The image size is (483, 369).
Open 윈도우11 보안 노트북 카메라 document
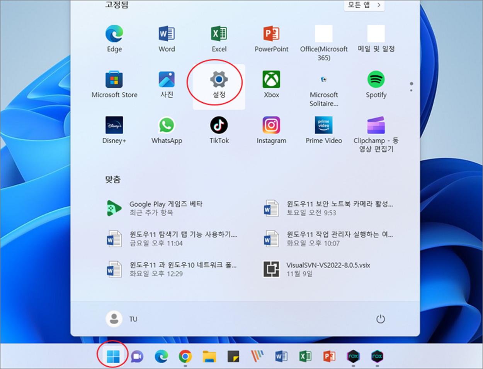pos(329,208)
